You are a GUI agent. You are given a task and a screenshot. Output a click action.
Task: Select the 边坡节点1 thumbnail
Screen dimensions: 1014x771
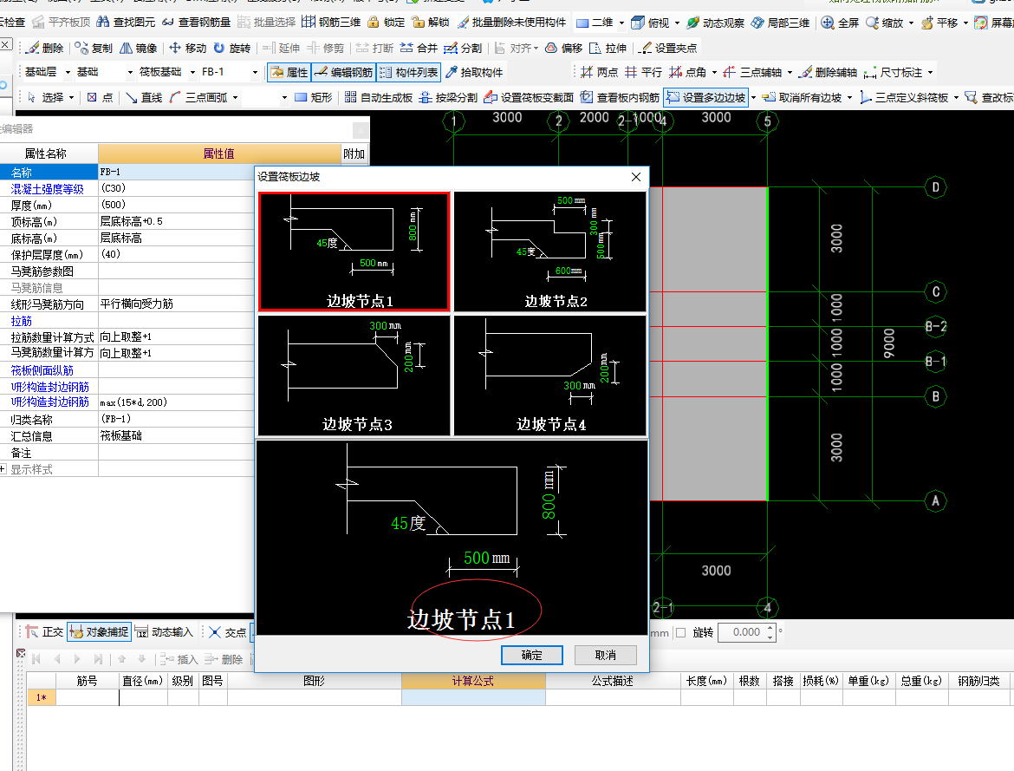(354, 252)
